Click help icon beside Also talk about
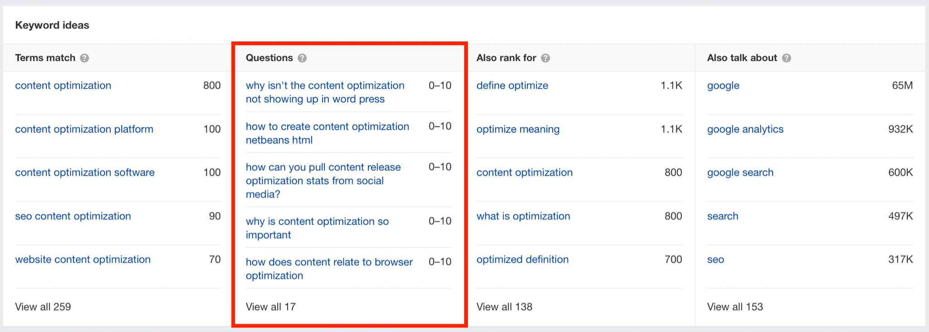The height and width of the screenshot is (332, 929). pos(787,58)
